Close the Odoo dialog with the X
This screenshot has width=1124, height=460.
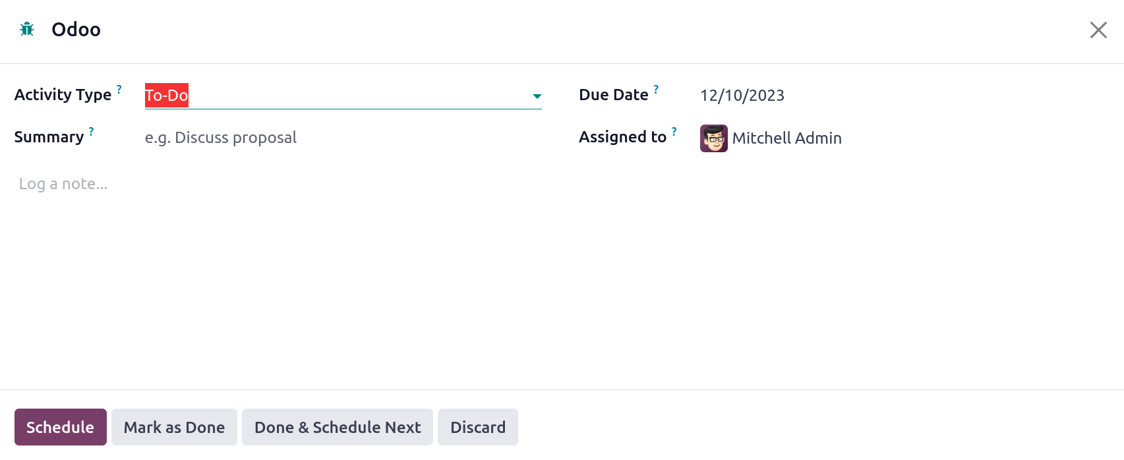pyautogui.click(x=1098, y=30)
